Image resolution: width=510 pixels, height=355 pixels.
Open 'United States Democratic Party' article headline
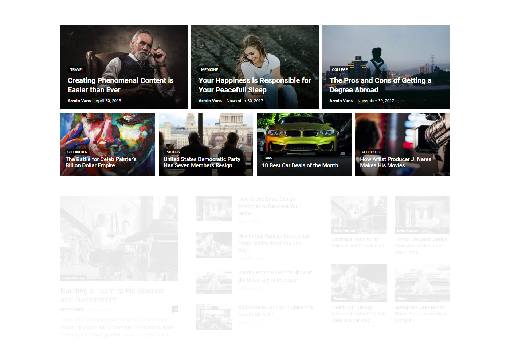(202, 162)
